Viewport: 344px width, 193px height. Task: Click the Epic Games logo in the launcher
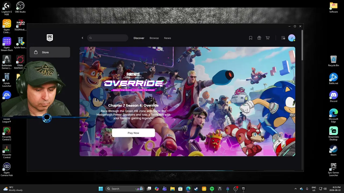[50, 38]
